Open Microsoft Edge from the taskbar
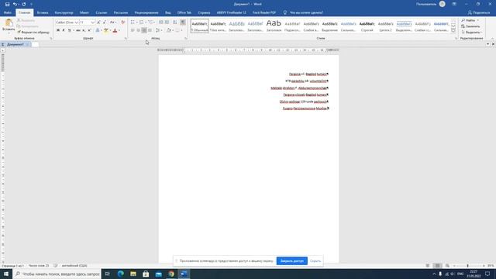496x279 pixels. tap(121, 274)
